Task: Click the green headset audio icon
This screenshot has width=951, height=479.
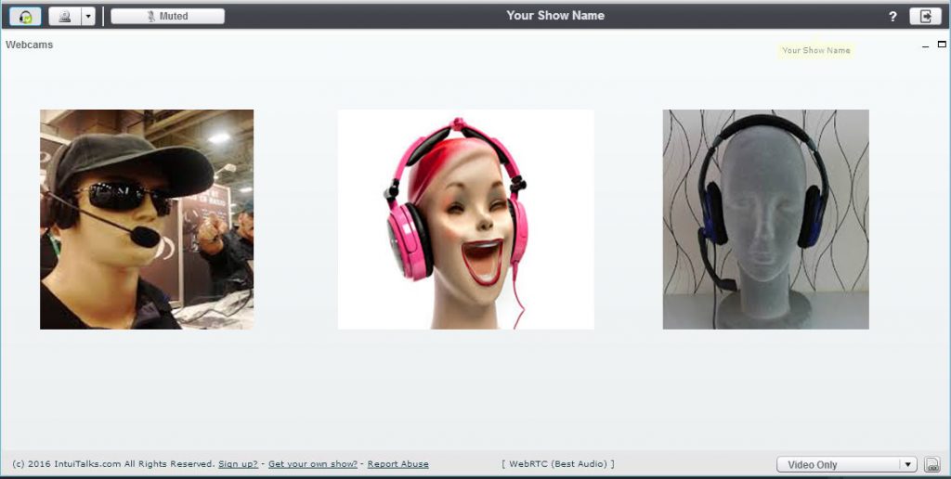Action: (x=25, y=17)
